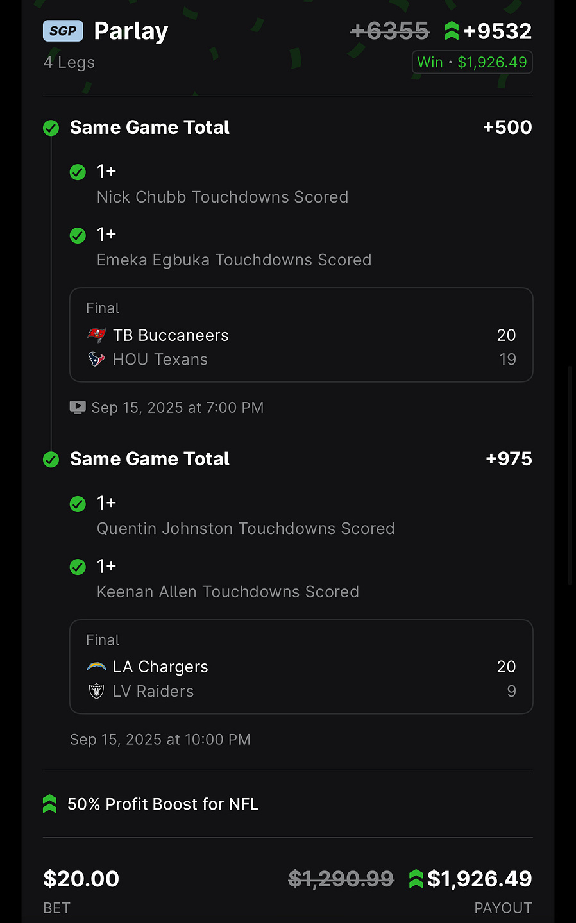This screenshot has height=923, width=576.
Task: Tap the Houston Texans team logo
Action: (x=96, y=359)
